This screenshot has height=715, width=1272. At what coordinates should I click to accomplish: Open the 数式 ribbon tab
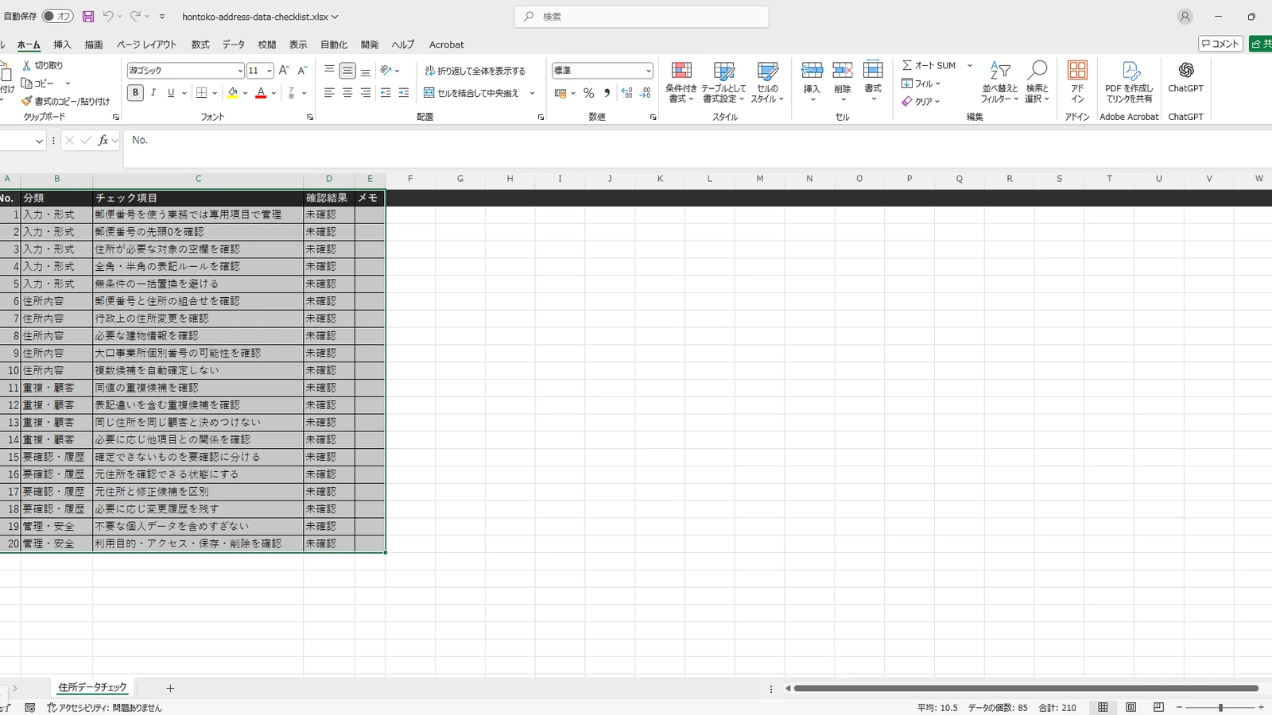[200, 44]
